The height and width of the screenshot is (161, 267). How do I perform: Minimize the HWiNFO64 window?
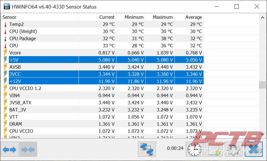click(217, 7)
